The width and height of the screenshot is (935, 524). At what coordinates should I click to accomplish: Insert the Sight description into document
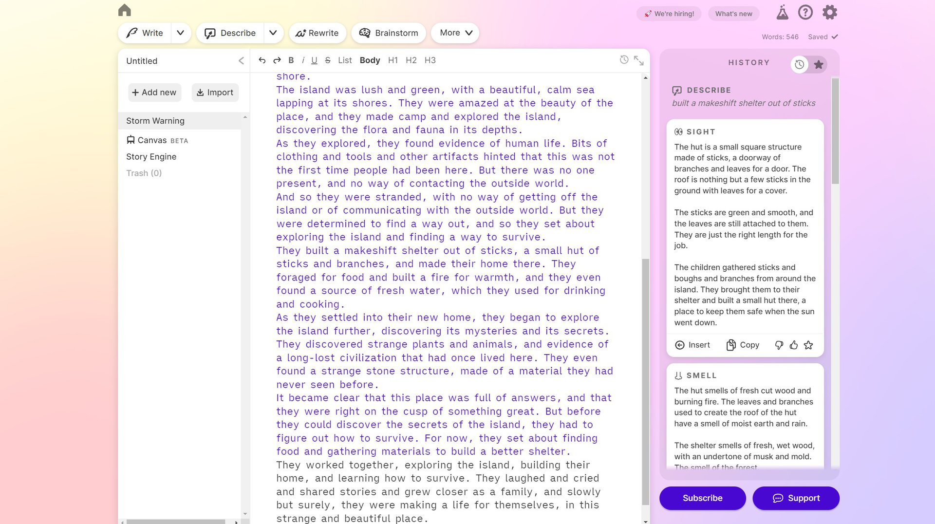tap(692, 345)
